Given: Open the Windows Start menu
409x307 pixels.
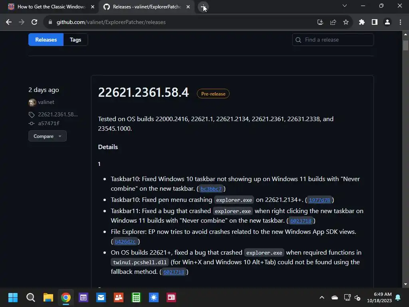Looking at the screenshot, I should [13, 297].
